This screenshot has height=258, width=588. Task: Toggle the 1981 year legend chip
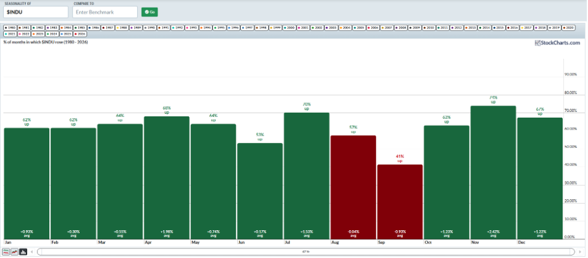coord(24,28)
